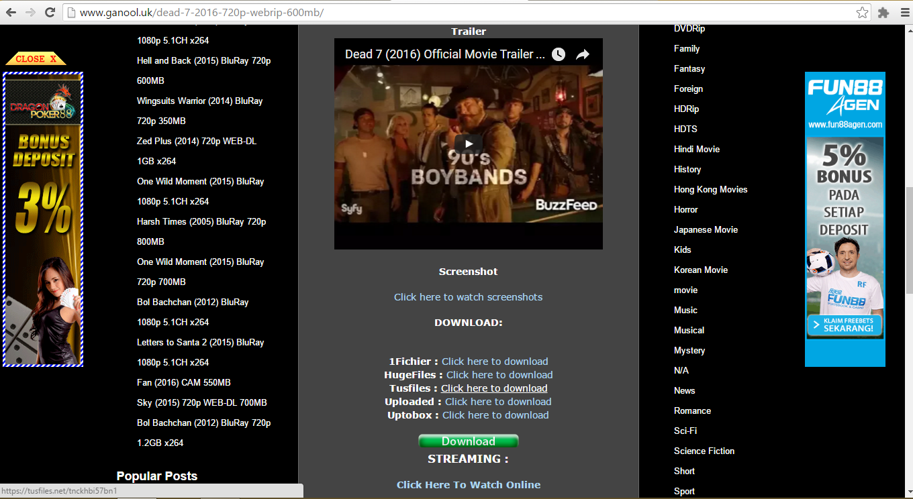
Task: Select the Short category
Action: 685,471
